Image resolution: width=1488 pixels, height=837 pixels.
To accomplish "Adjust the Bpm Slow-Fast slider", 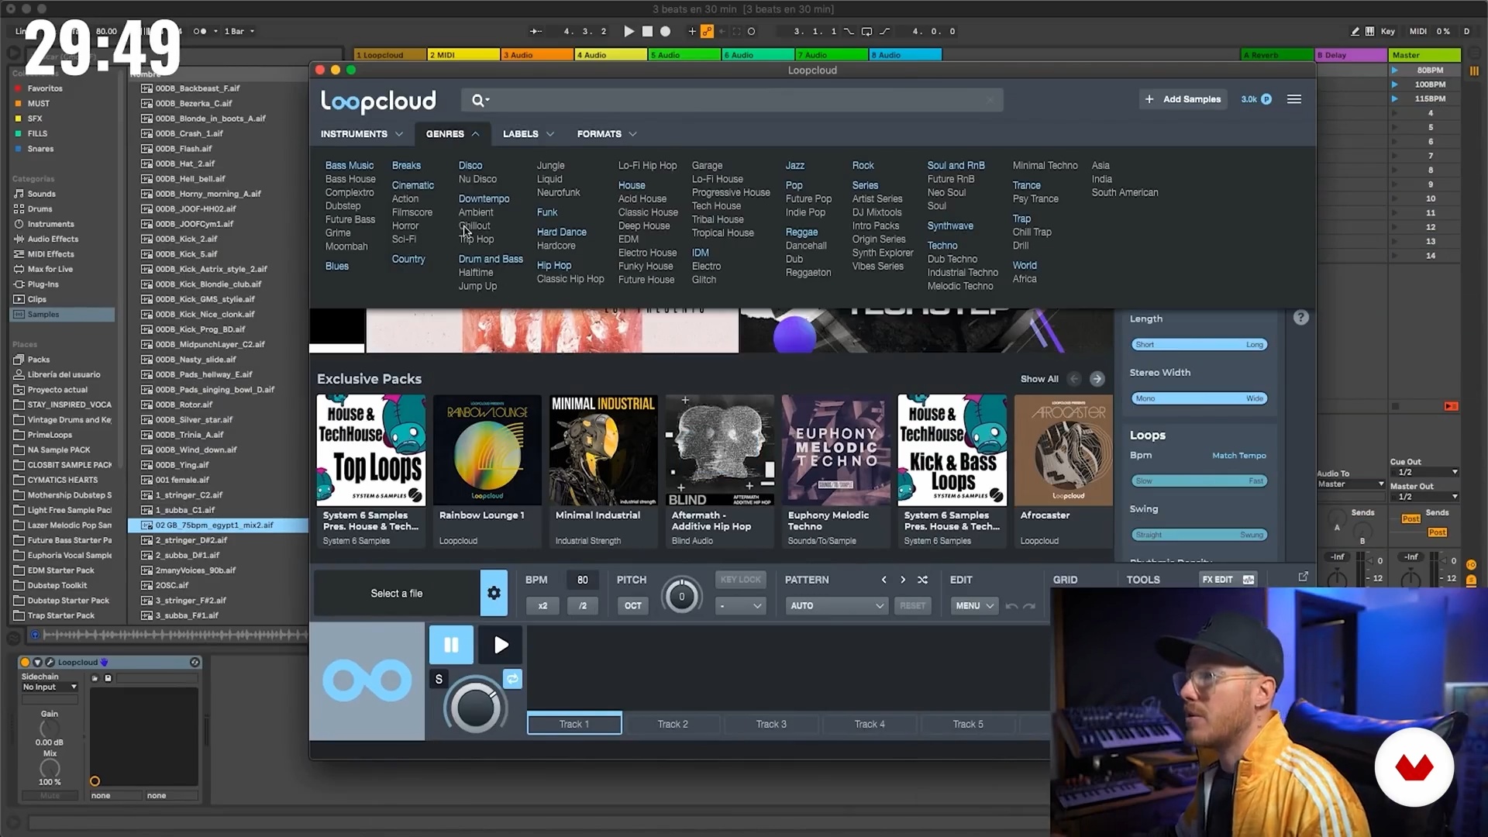I will (1199, 481).
